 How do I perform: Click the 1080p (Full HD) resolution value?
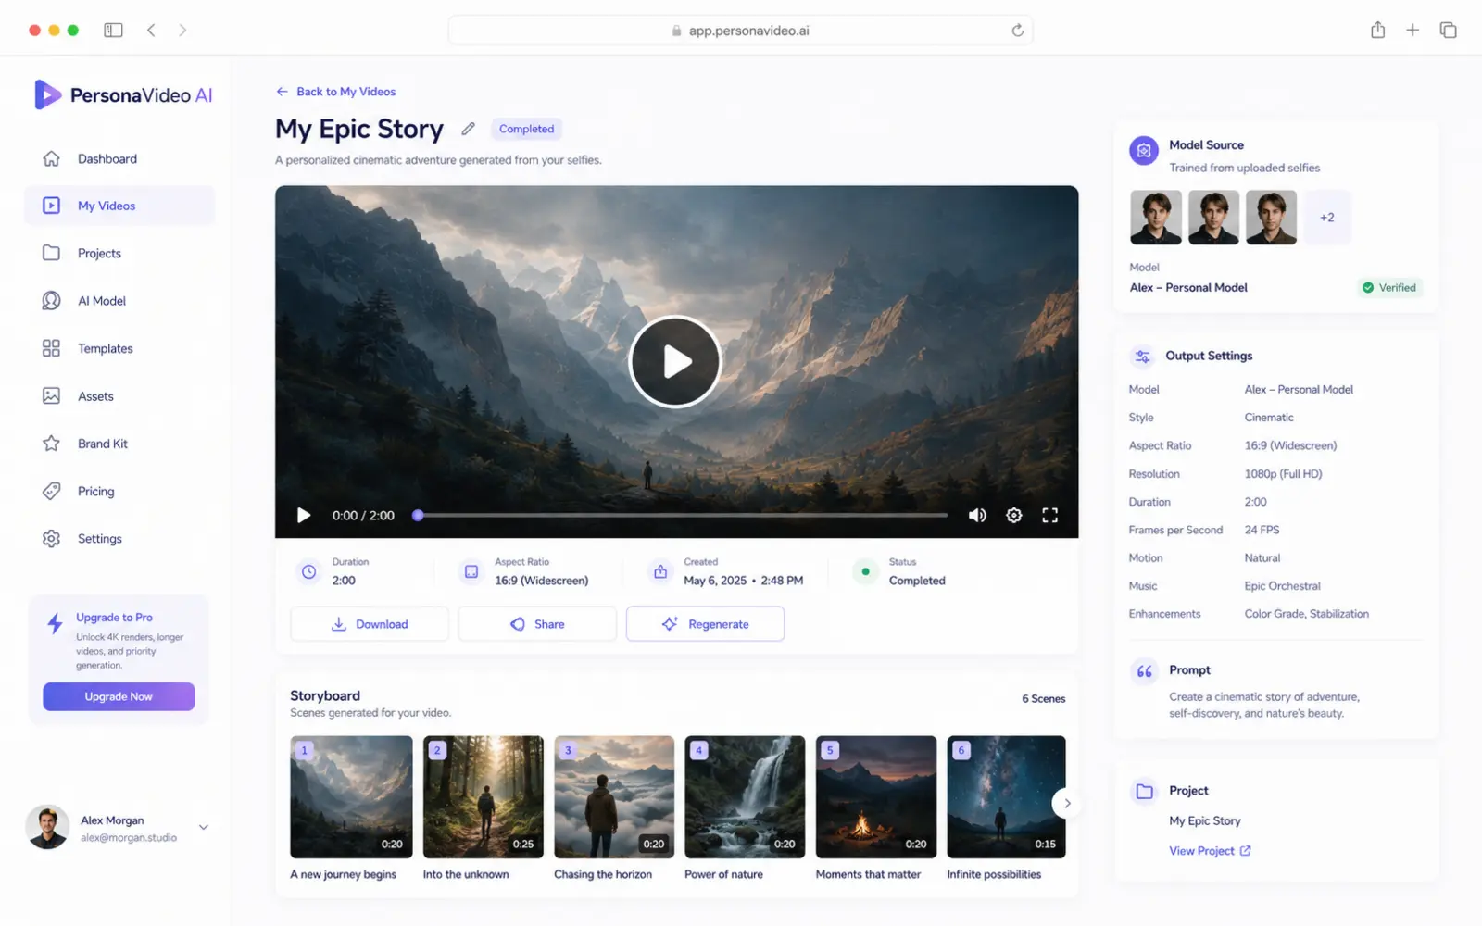point(1283,474)
